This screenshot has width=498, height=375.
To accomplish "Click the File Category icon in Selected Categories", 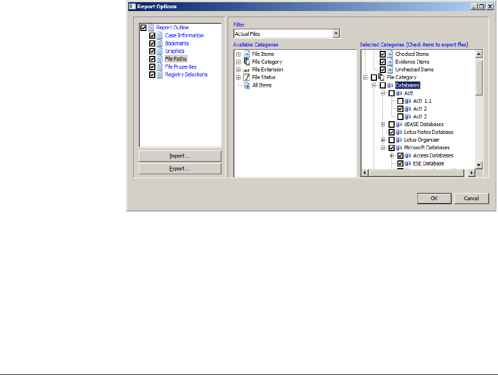I will pos(381,77).
